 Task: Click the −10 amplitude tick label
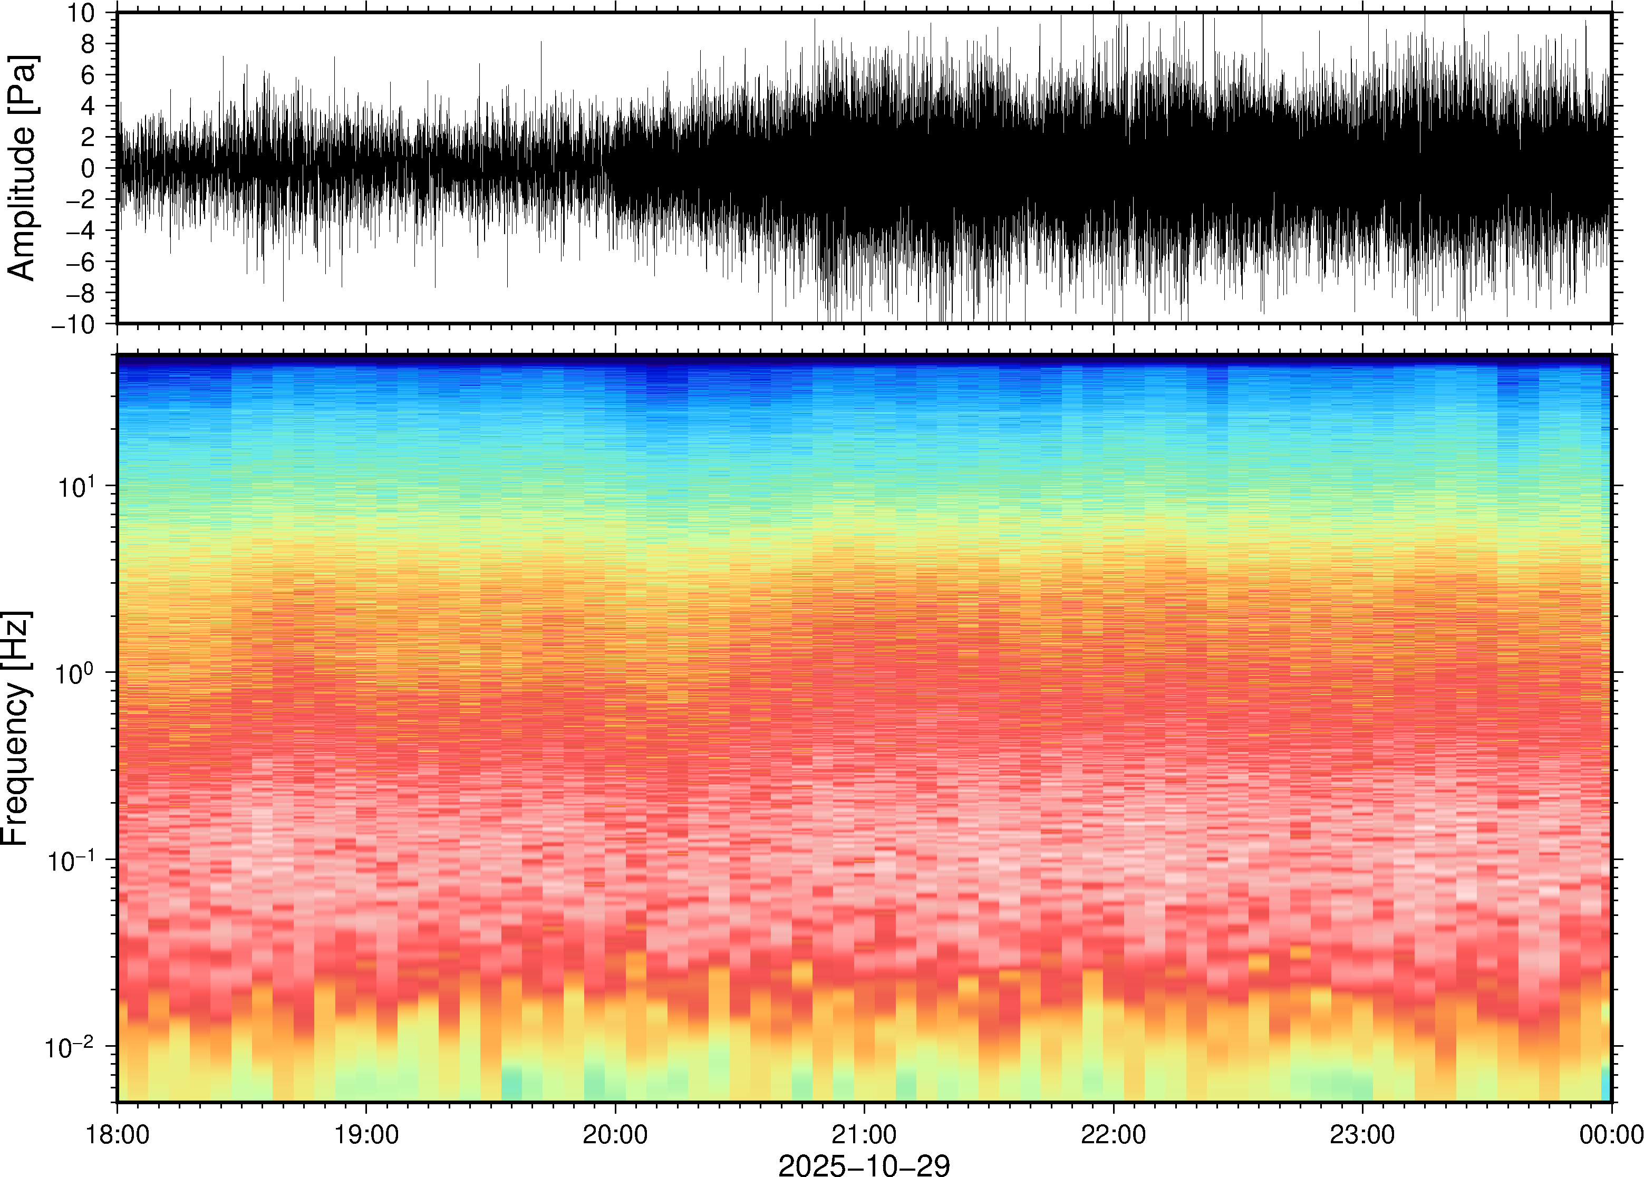(73, 324)
